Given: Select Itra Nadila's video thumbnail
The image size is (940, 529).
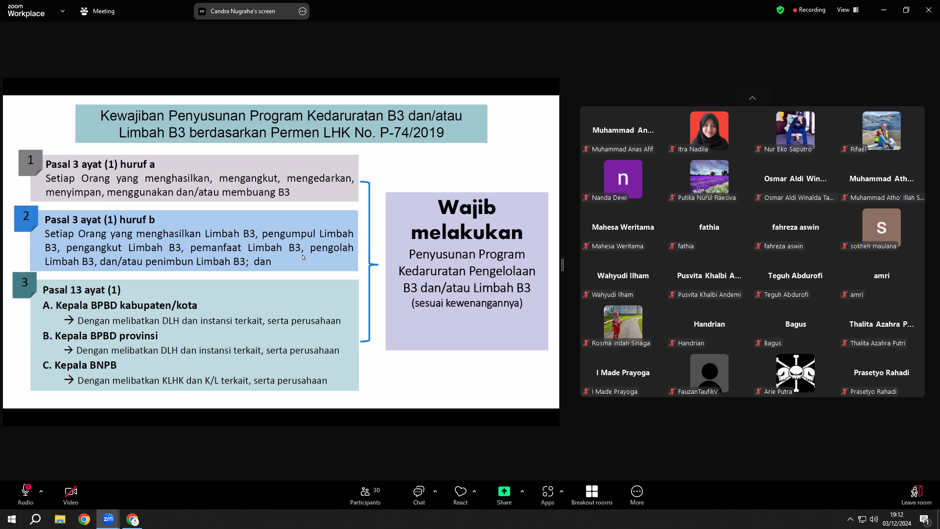Looking at the screenshot, I should coord(709,130).
